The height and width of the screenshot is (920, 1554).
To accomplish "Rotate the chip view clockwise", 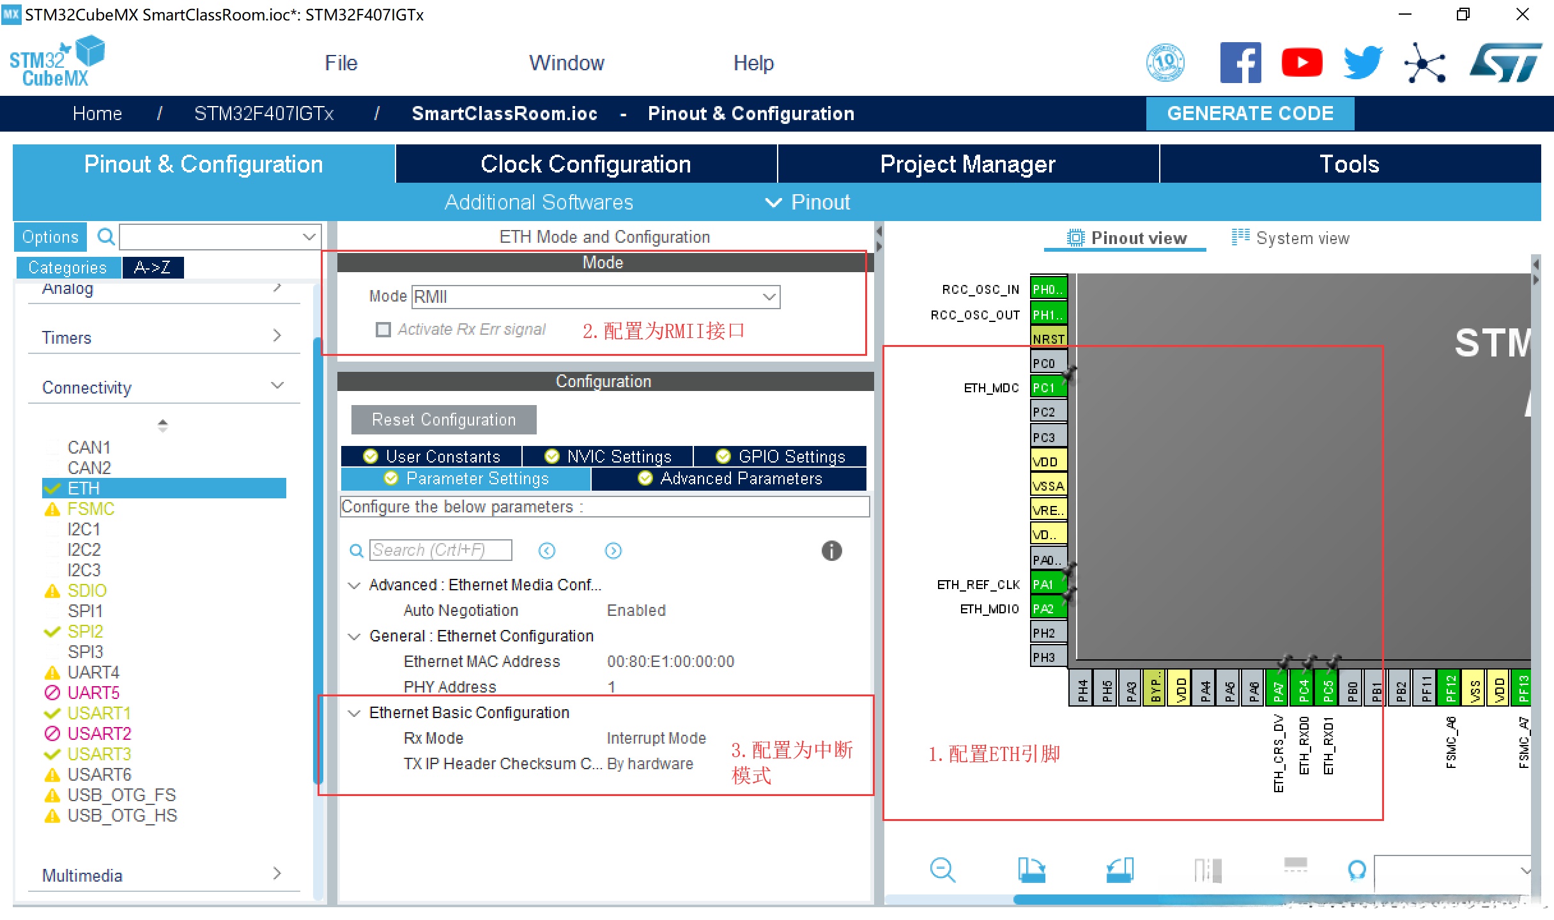I will tap(1031, 870).
